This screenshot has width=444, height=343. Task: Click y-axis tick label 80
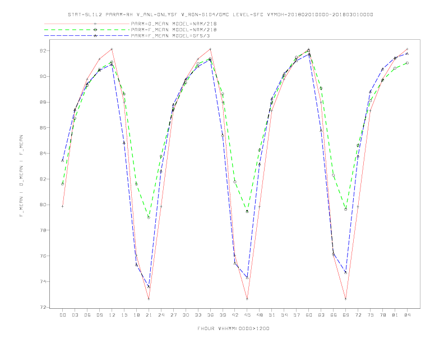43,205
